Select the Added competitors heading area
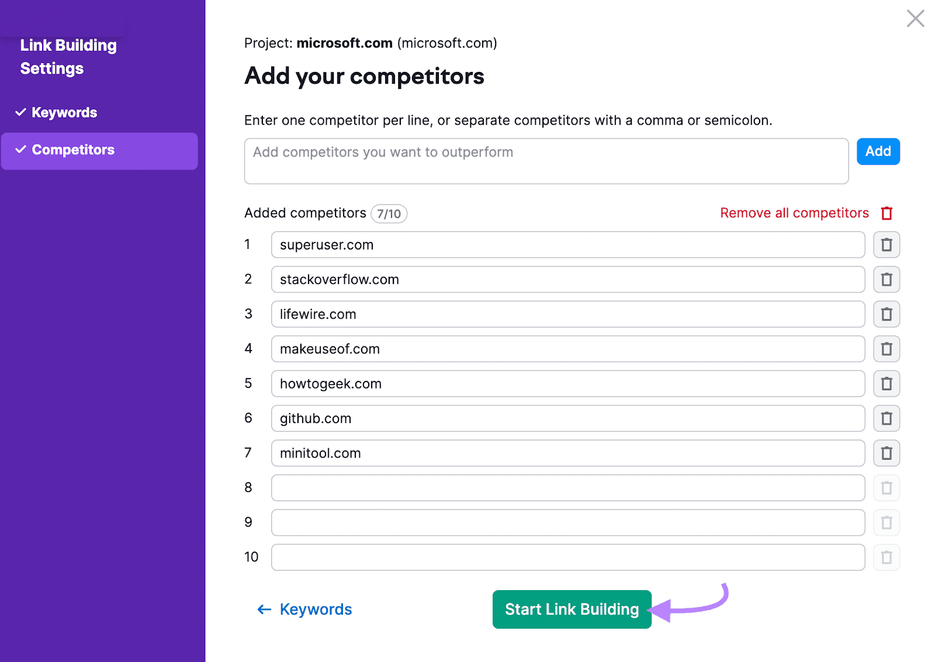The image size is (935, 662). tap(304, 213)
